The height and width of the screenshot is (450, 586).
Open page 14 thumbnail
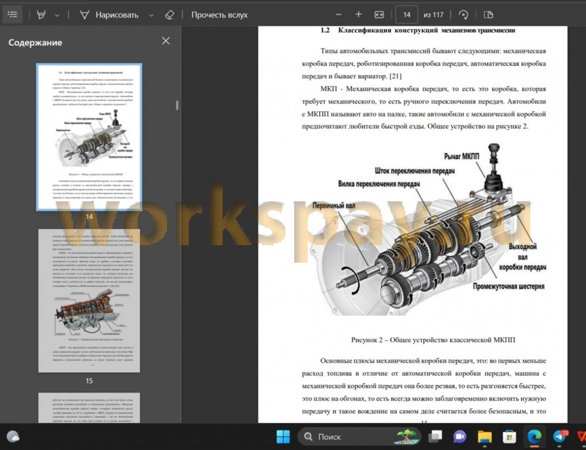(x=89, y=137)
